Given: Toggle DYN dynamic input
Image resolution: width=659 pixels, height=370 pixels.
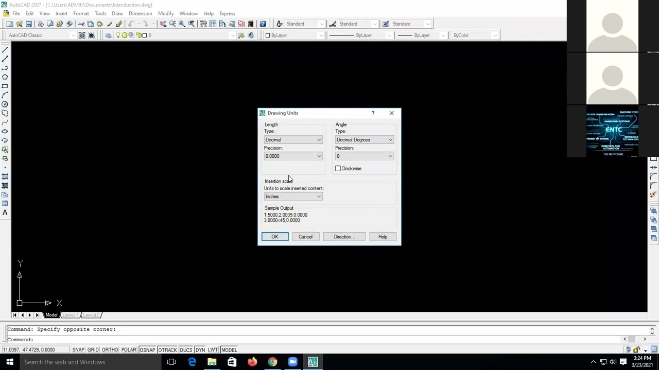Looking at the screenshot, I should tap(200, 350).
